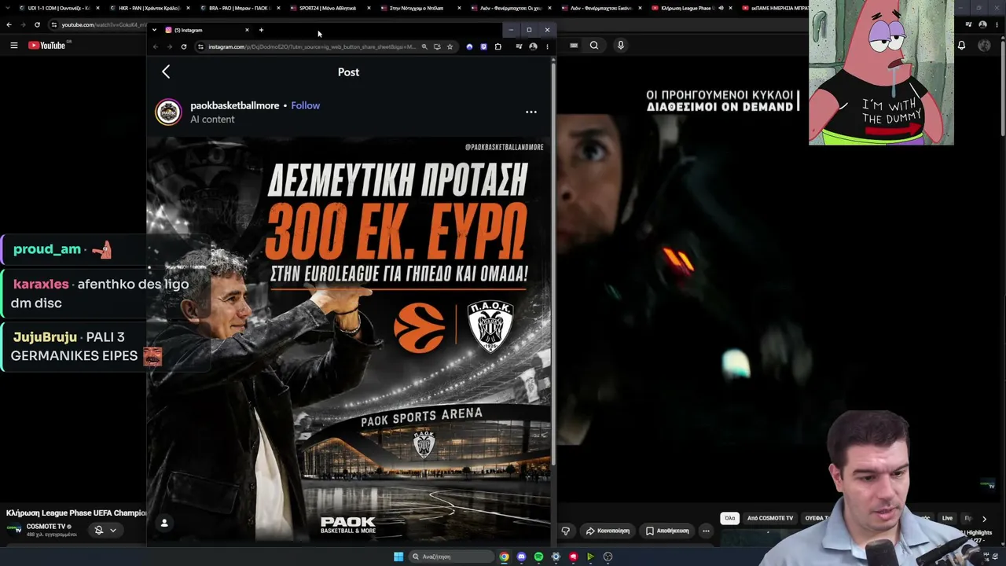
Task: Open zoom control in Instagram address bar
Action: [x=424, y=46]
